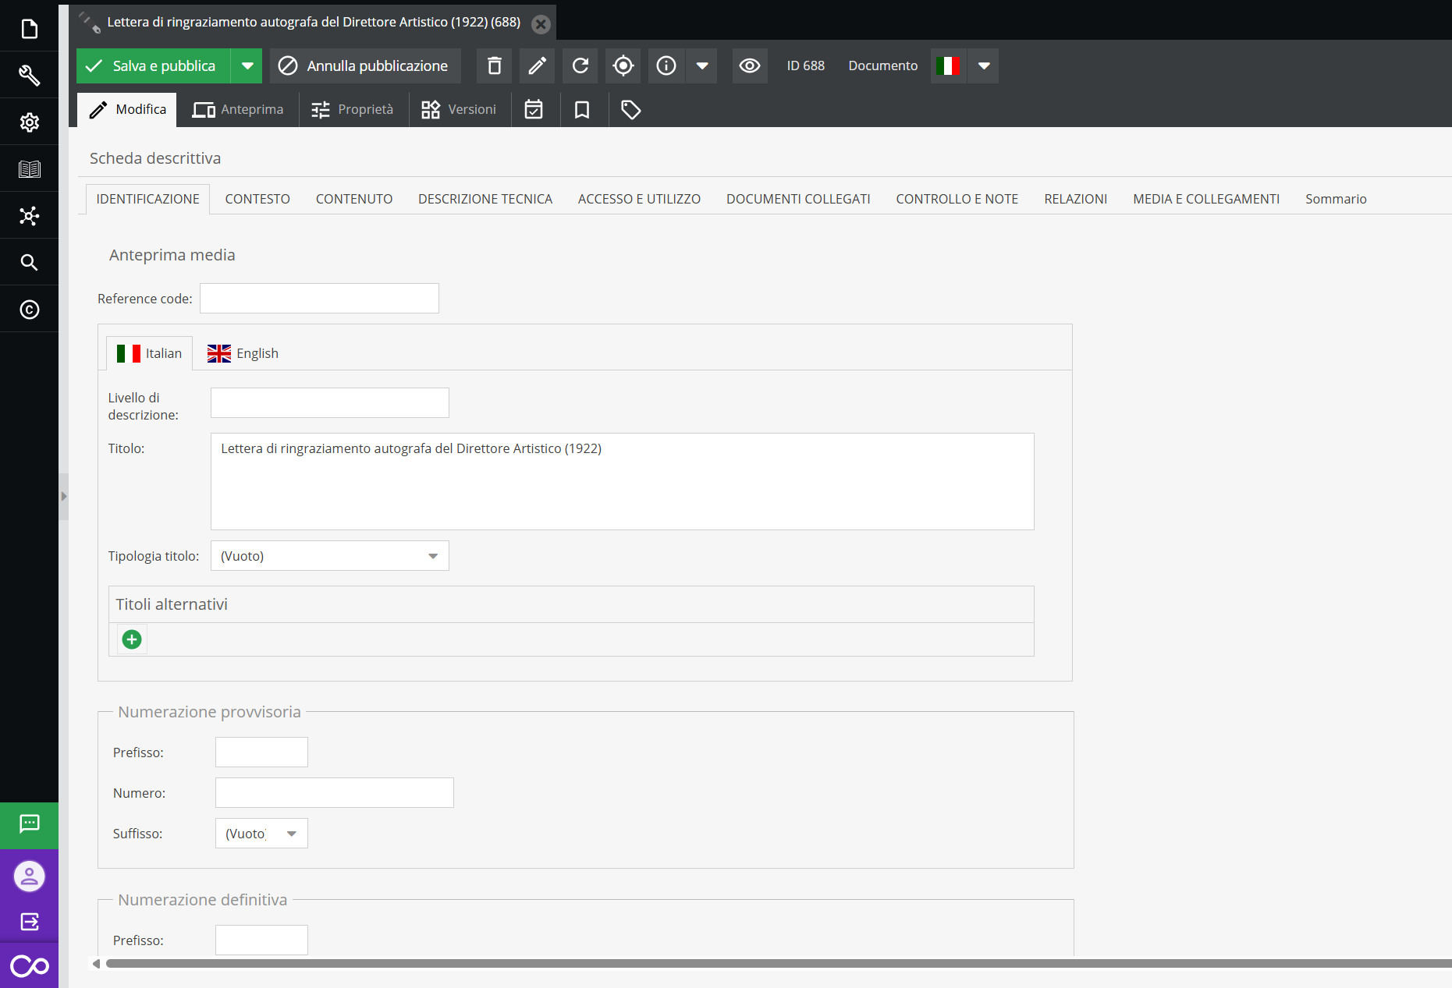
Task: Open the tags label icon tab
Action: (x=630, y=110)
